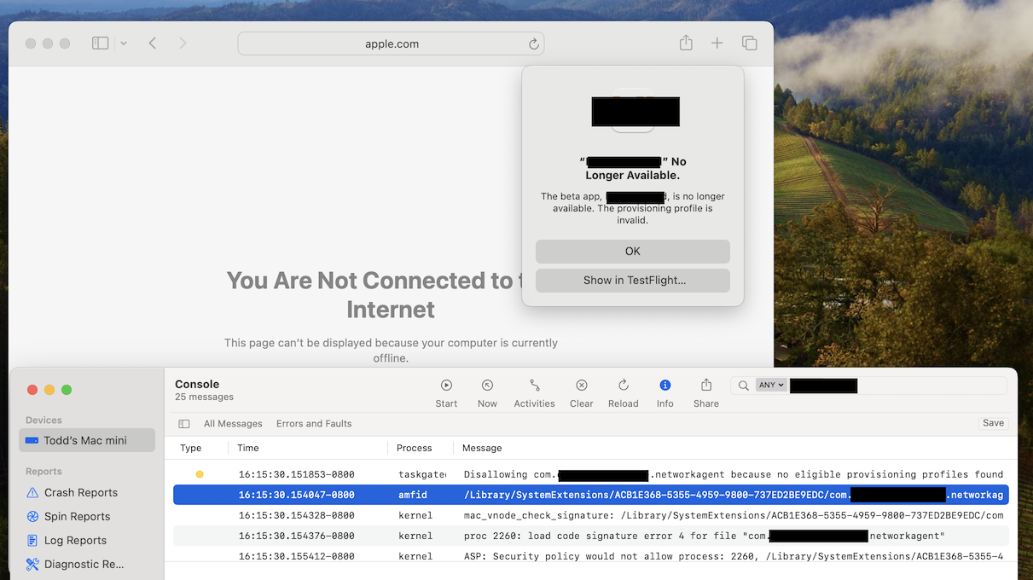Go forward in Safari

point(183,43)
